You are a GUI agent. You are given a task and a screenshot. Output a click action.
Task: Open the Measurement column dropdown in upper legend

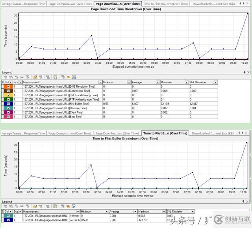tap(100, 82)
